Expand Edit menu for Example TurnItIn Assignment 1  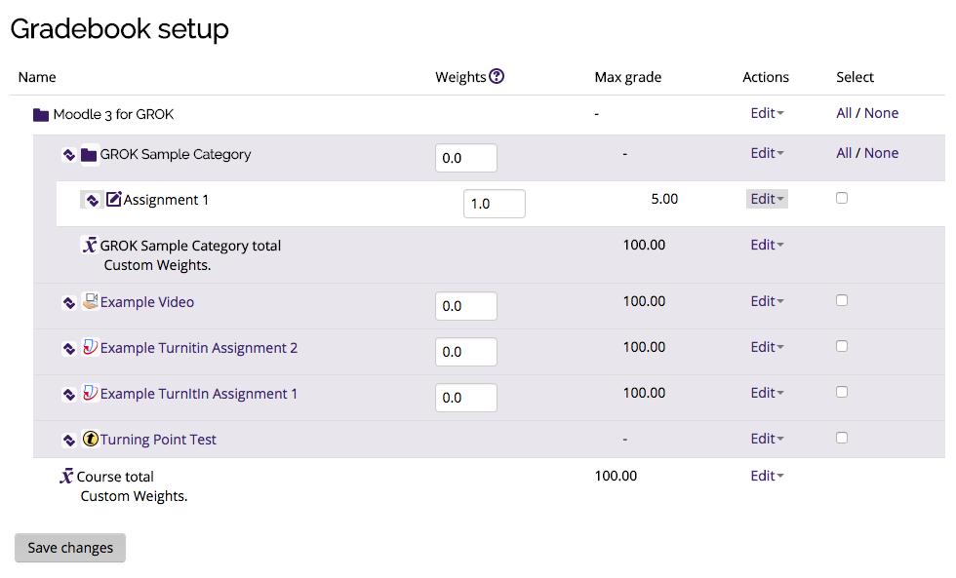(x=767, y=393)
